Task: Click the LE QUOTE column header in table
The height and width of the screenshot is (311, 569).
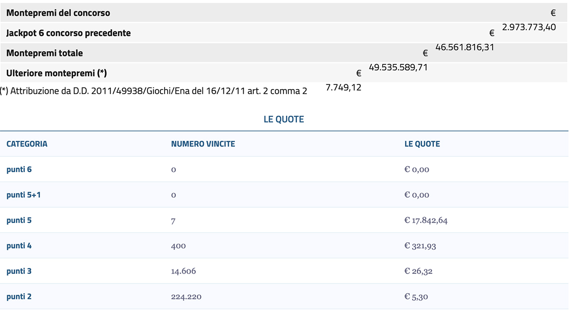Action: pos(422,144)
